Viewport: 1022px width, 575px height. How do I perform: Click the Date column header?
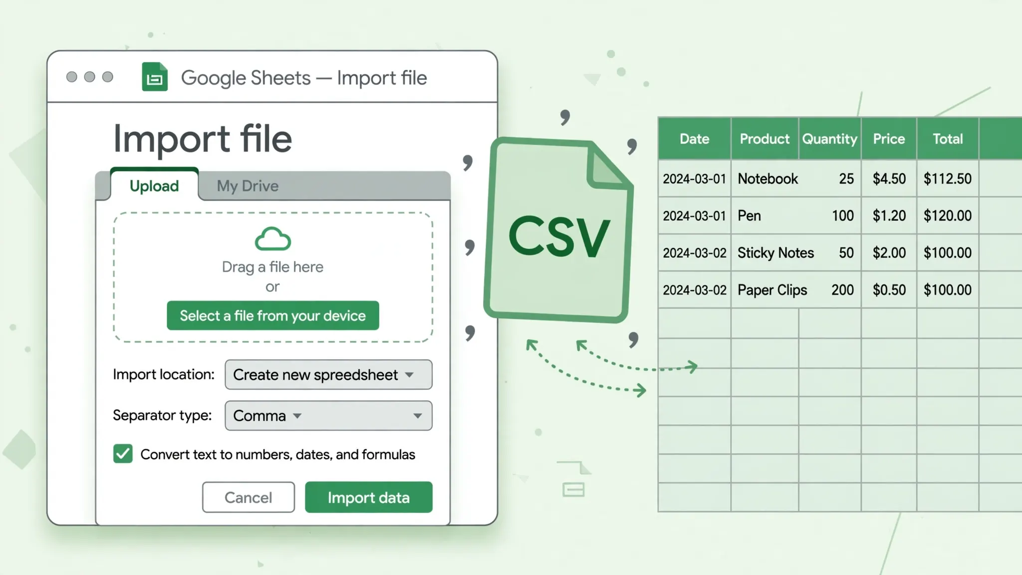coord(695,139)
